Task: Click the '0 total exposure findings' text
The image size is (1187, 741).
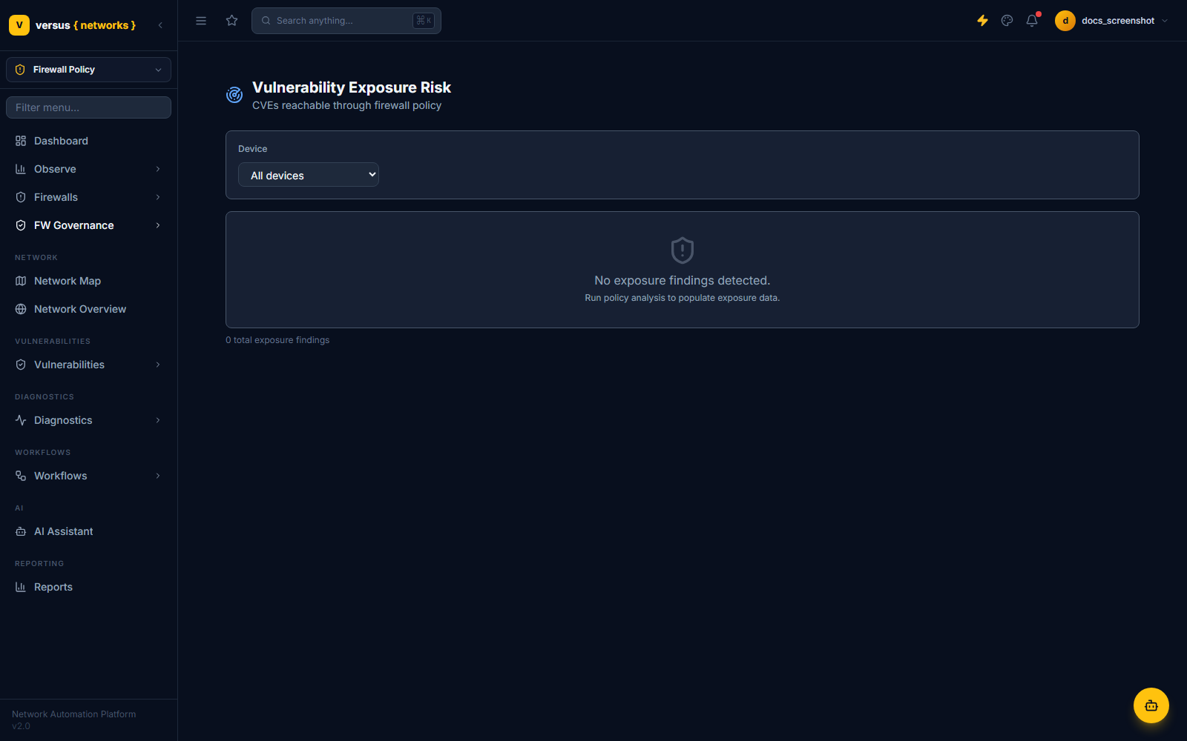Action: point(277,340)
